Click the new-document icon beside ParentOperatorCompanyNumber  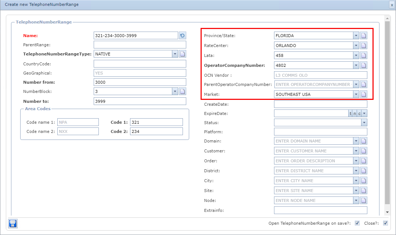point(363,84)
